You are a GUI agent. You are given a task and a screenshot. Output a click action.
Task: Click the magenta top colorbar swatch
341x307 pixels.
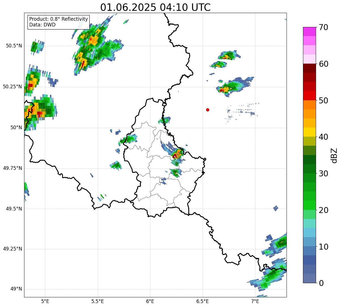pos(309,32)
